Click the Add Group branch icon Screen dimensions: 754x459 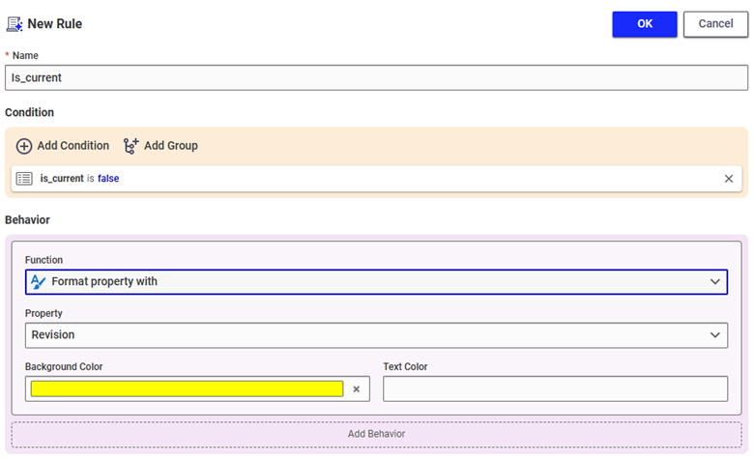point(131,146)
